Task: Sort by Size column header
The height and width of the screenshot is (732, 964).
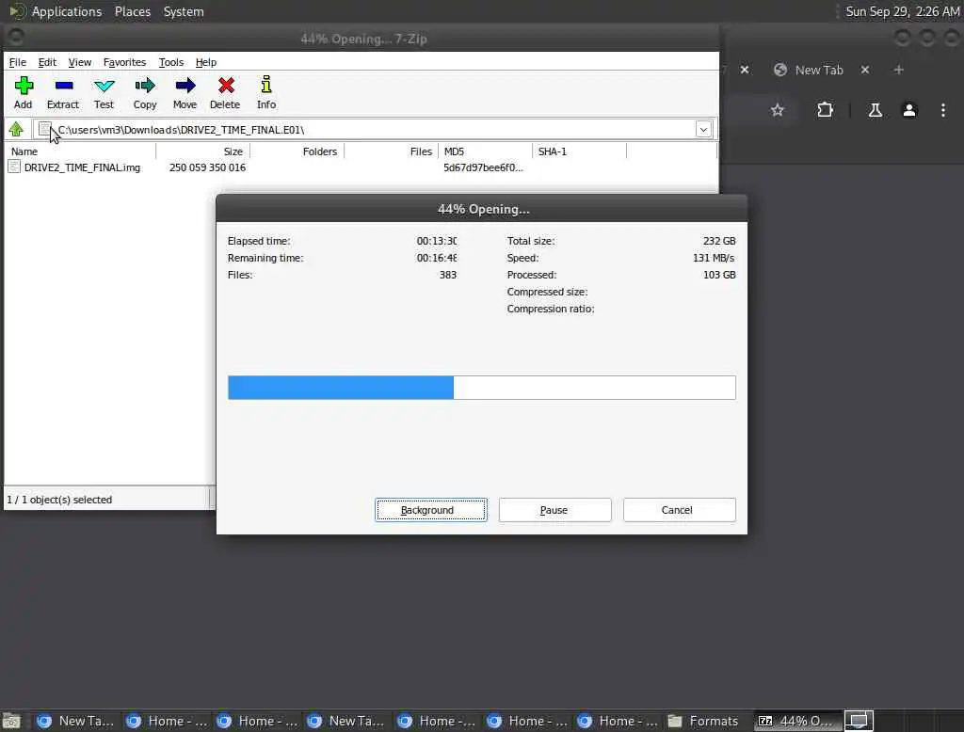Action: click(x=203, y=151)
